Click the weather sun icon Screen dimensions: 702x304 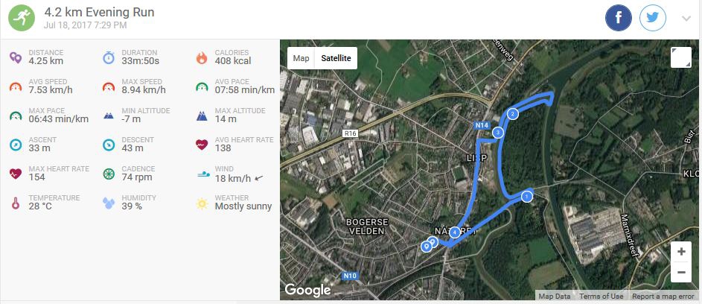coord(201,203)
